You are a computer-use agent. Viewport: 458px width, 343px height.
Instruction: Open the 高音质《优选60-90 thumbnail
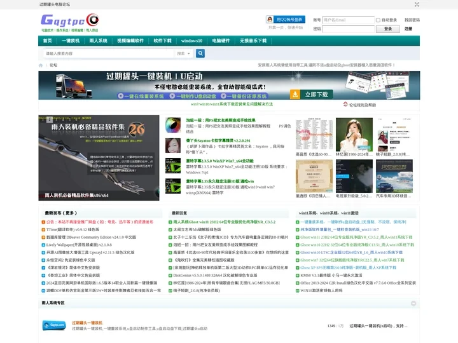pyautogui.click(x=314, y=134)
